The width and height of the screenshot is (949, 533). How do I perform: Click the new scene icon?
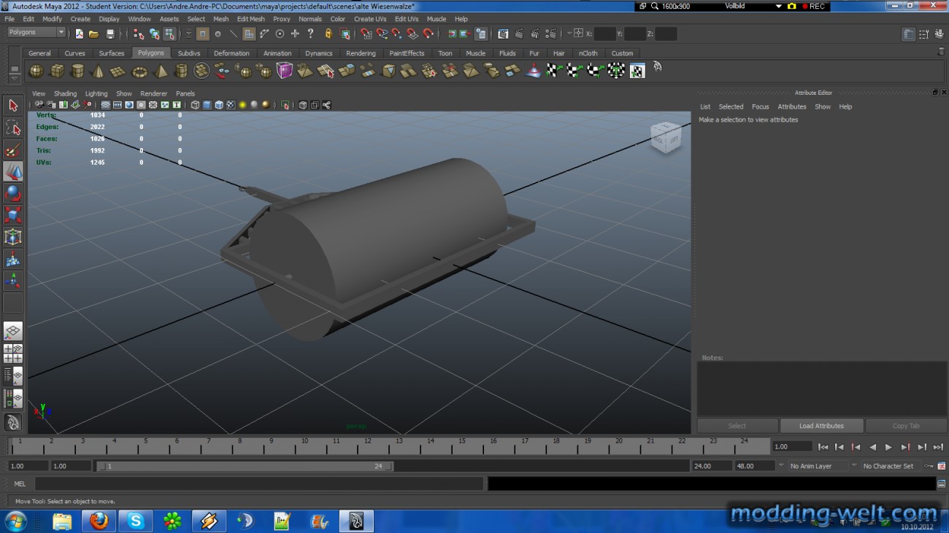pyautogui.click(x=79, y=34)
